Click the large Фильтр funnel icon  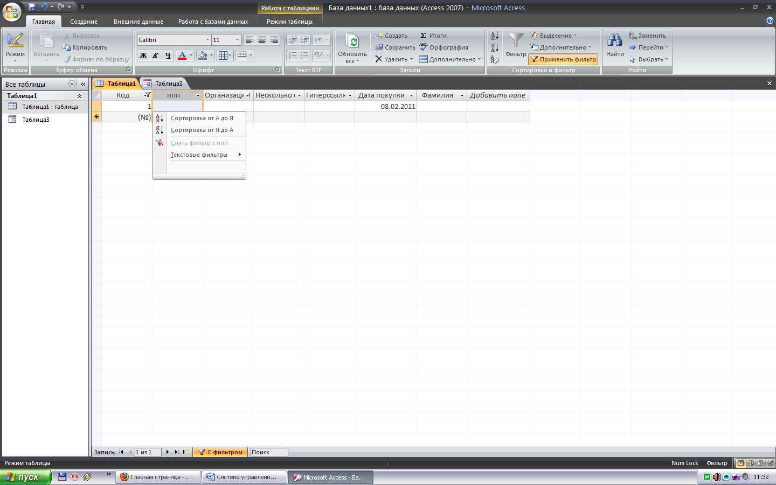pyautogui.click(x=516, y=40)
